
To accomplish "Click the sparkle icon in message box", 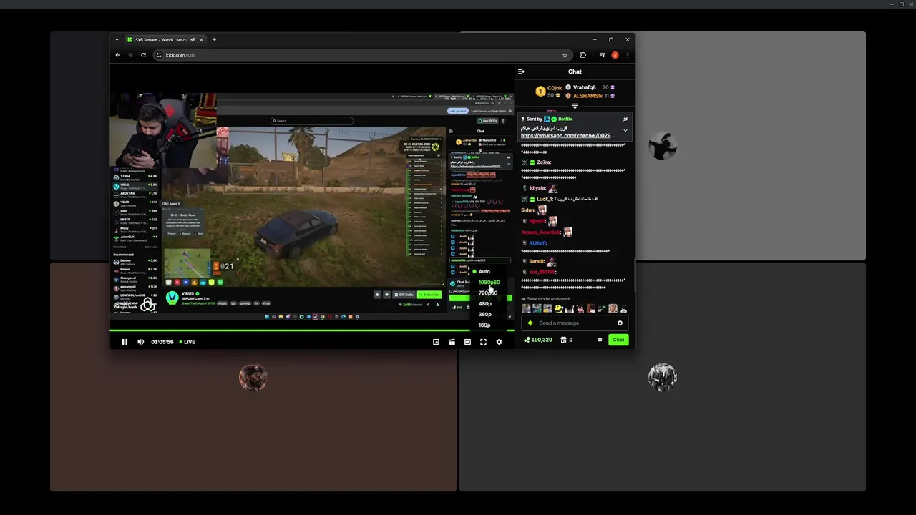I will point(530,323).
